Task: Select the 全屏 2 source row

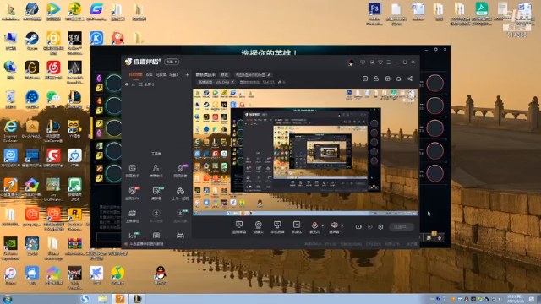Action: tap(156, 84)
